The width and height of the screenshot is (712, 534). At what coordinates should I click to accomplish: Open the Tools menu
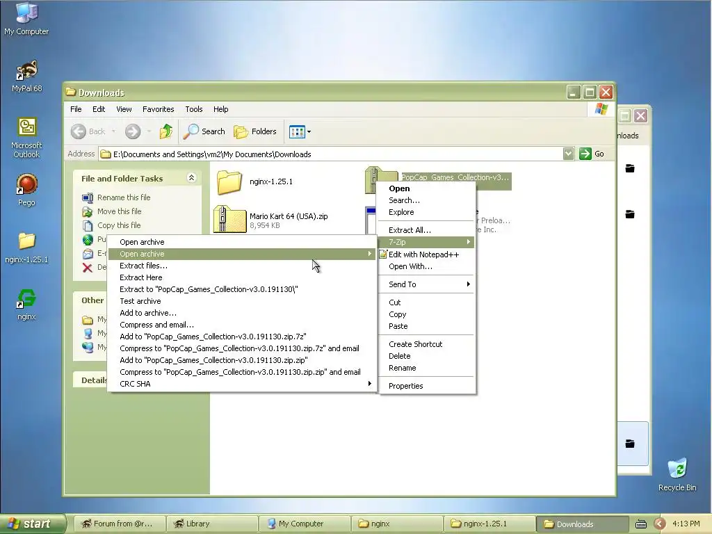click(194, 109)
